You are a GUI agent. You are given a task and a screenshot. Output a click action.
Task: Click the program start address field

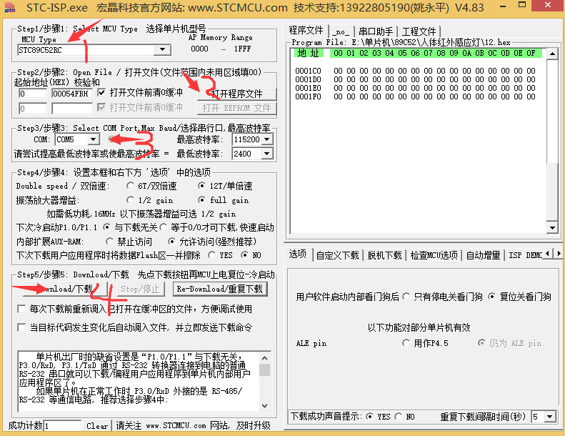(33, 94)
